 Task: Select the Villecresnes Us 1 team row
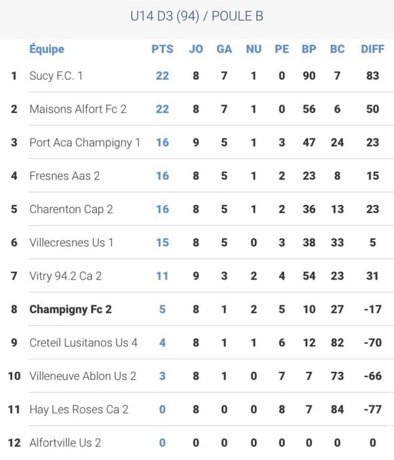coord(71,243)
